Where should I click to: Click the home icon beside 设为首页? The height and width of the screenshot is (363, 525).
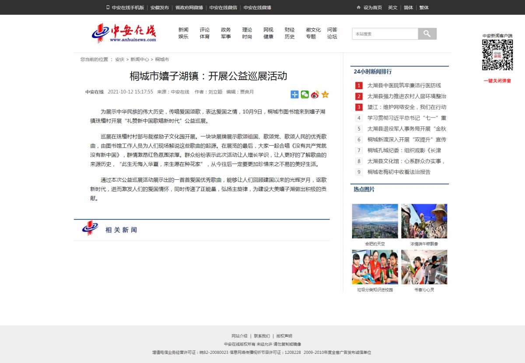coord(359,7)
